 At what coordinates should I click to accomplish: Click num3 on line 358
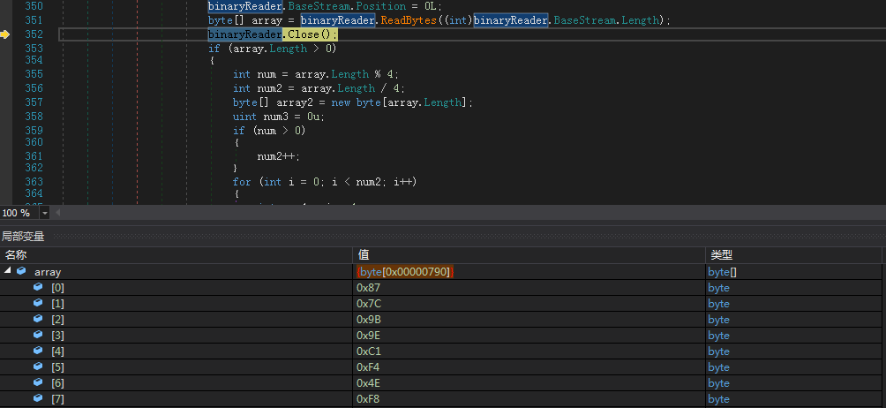(x=275, y=117)
